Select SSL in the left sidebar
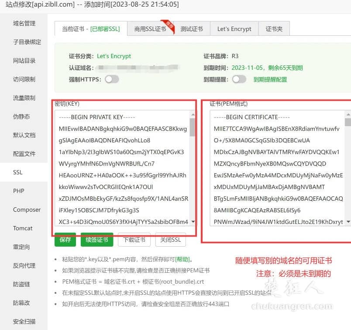 coord(17,172)
